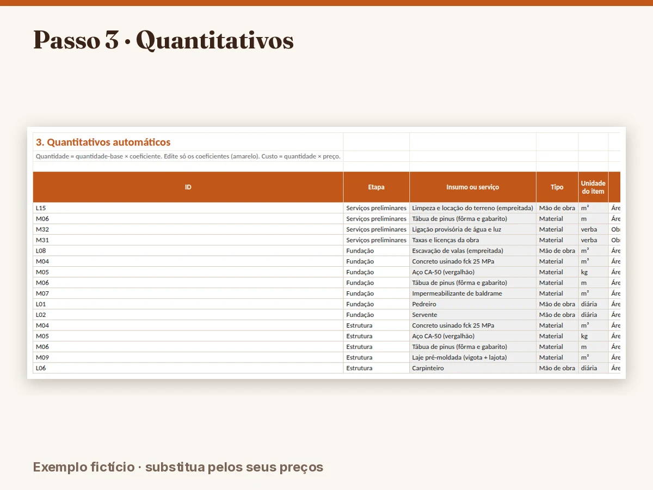
Task: Click cell "L02" in the ID column
Action: pyautogui.click(x=188, y=315)
